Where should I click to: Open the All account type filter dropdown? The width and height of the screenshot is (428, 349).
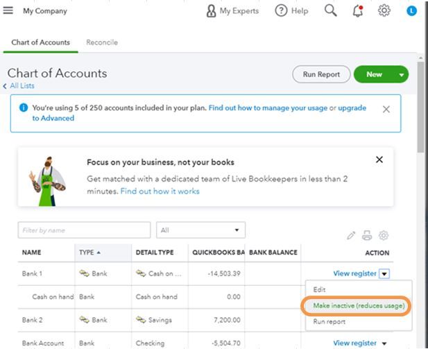pos(200,230)
